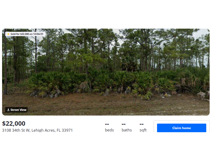Click the sqft label

tap(143, 130)
